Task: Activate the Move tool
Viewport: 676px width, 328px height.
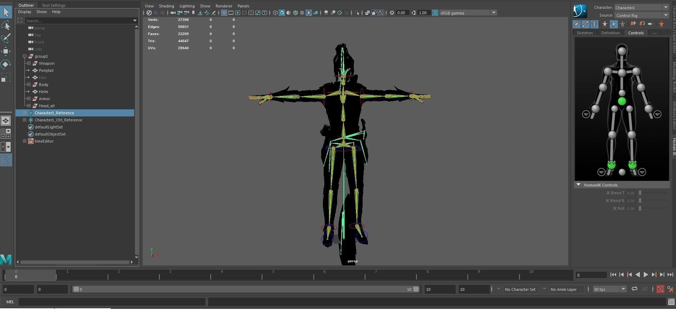Action: pyautogui.click(x=6, y=51)
